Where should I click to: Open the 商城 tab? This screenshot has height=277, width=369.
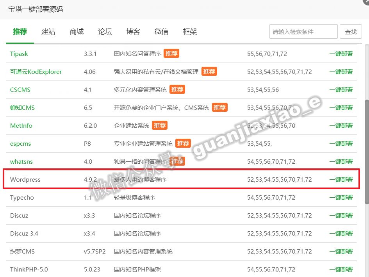tap(77, 32)
